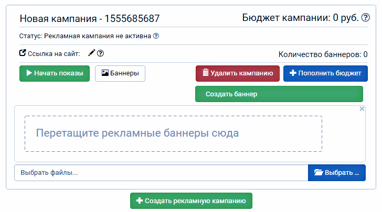Click the play icon on Начать показы
This screenshot has height=212, width=382.
[x=29, y=73]
